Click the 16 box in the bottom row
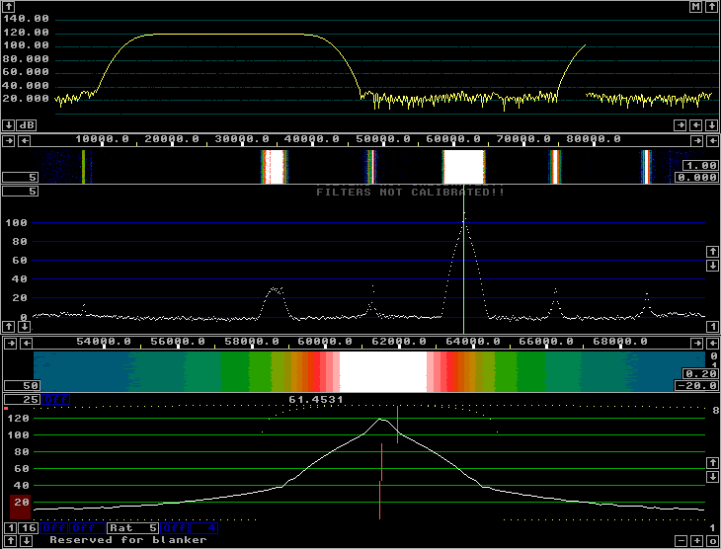 point(28,528)
